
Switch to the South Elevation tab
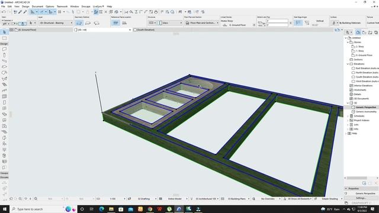pos(146,30)
